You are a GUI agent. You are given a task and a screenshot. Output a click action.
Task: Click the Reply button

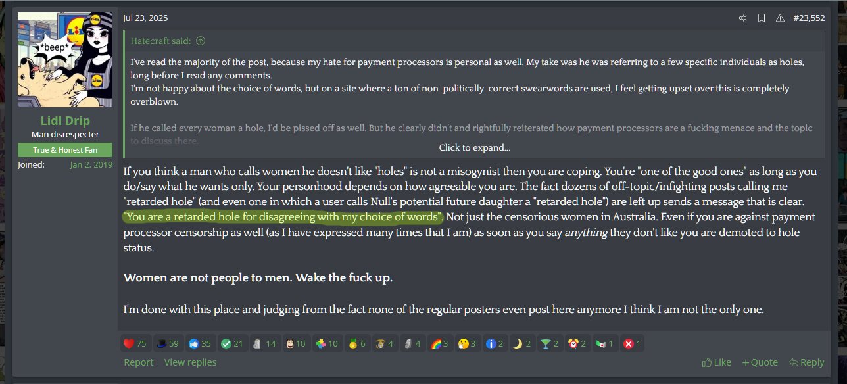(x=806, y=362)
